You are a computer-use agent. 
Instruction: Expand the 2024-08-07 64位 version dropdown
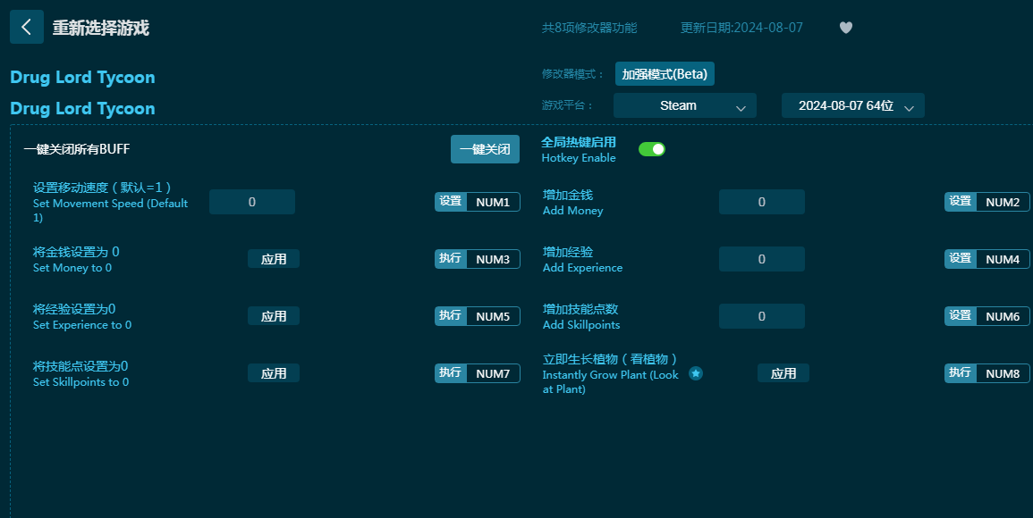[852, 105]
